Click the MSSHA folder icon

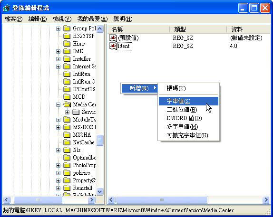[67, 135]
